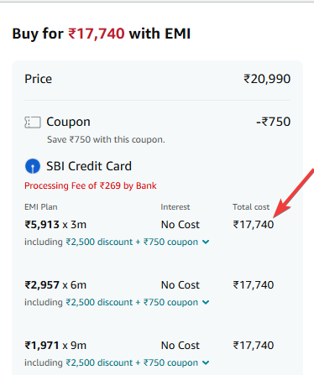
Task: Click the red ₹17,740 heading price
Action: point(97,34)
